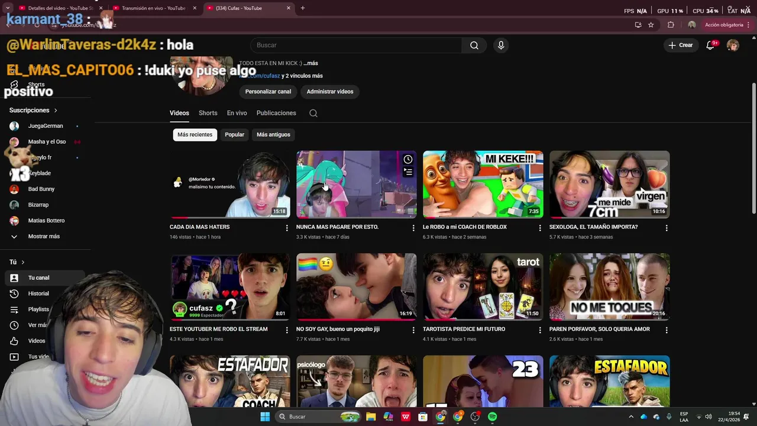Open OBS Studio from taskbar
Screen dimensions: 757x426
click(475, 417)
